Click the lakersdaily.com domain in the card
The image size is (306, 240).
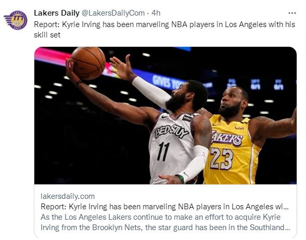(68, 196)
